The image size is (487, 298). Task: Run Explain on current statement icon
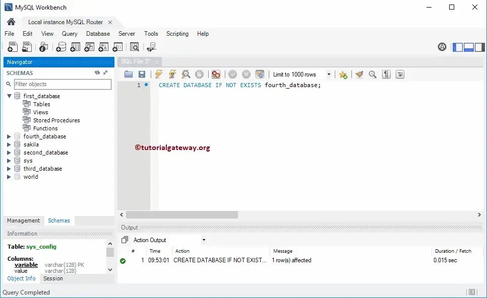pyautogui.click(x=186, y=74)
